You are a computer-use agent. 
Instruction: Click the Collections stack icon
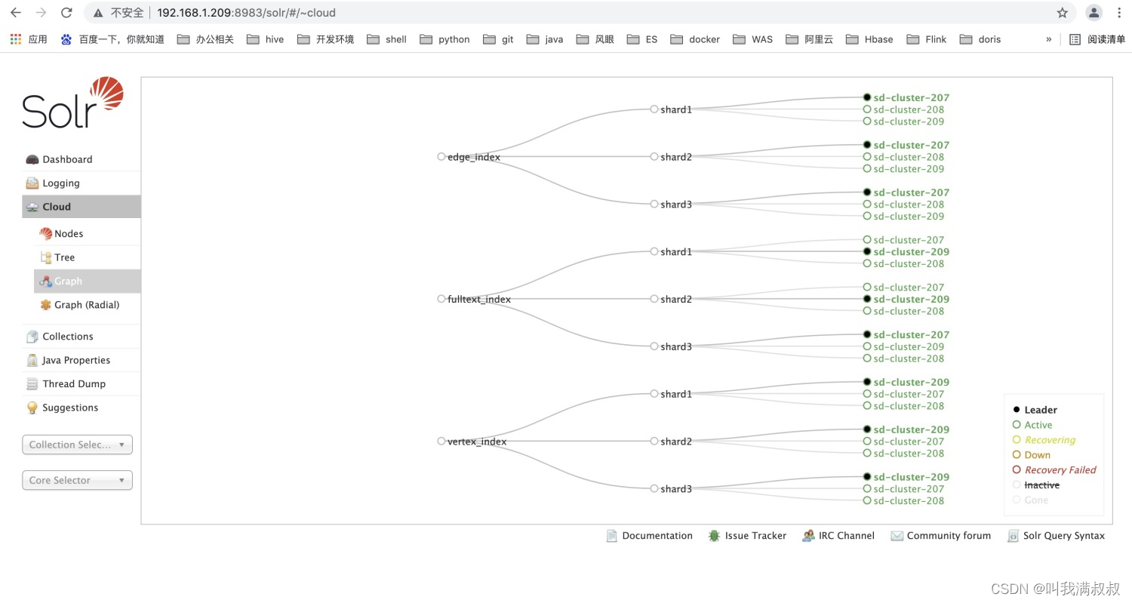coord(32,337)
